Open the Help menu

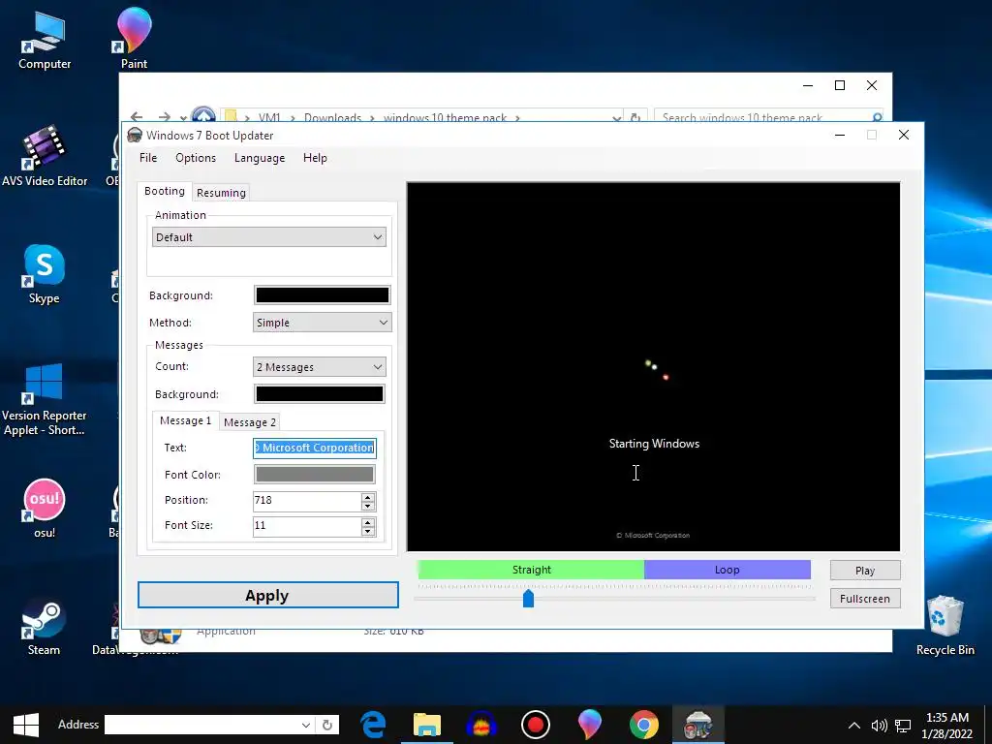315,158
